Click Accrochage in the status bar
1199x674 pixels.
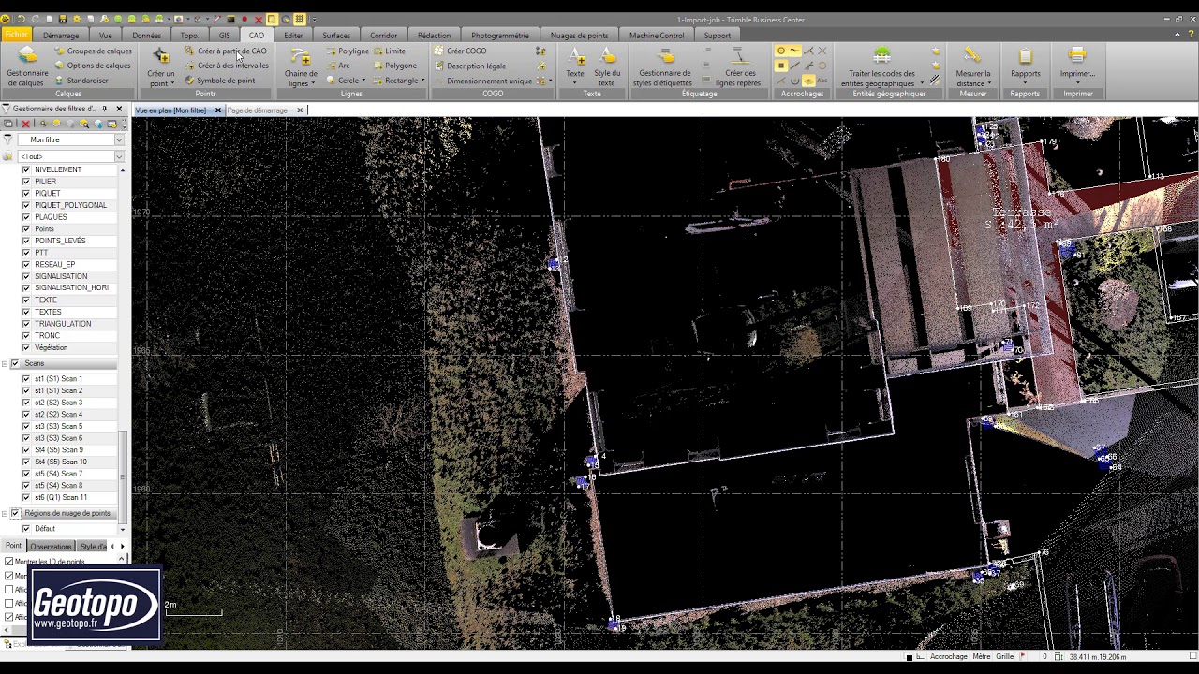(949, 657)
